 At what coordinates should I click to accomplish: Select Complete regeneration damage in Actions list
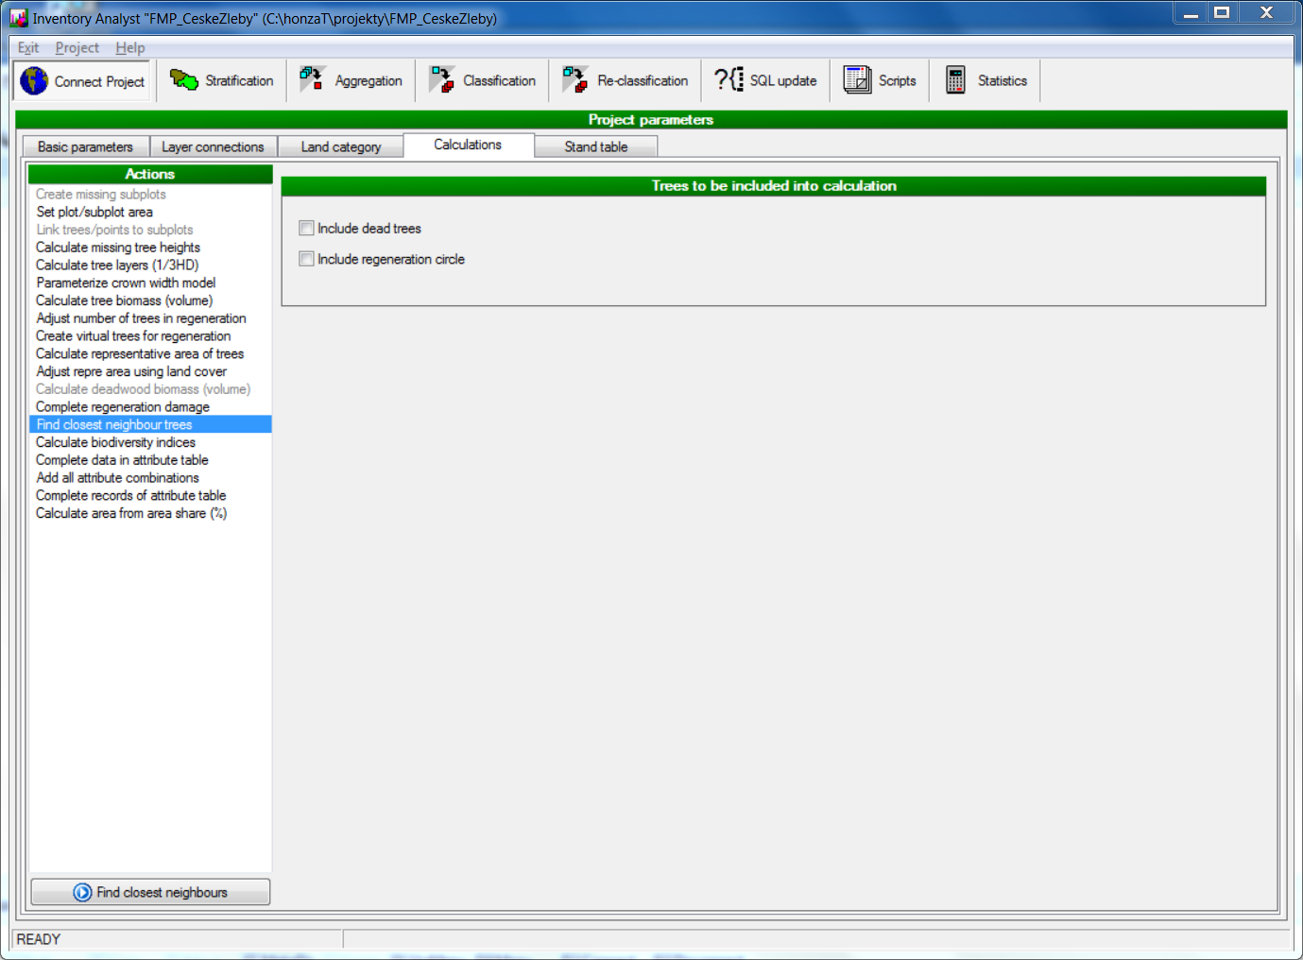(123, 407)
